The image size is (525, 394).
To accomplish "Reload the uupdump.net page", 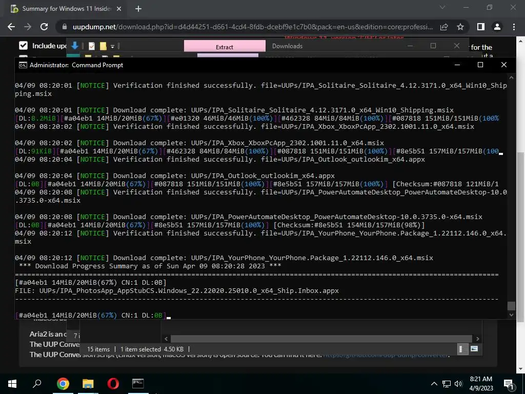I will pyautogui.click(x=44, y=27).
